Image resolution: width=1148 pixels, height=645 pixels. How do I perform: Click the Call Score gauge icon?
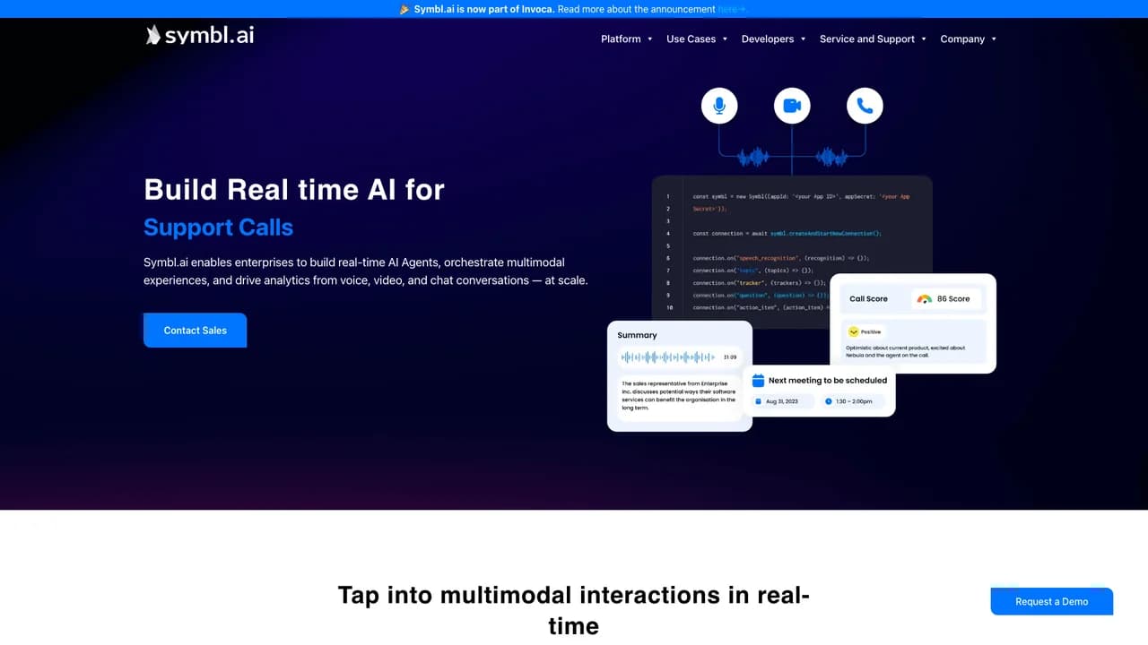(925, 299)
